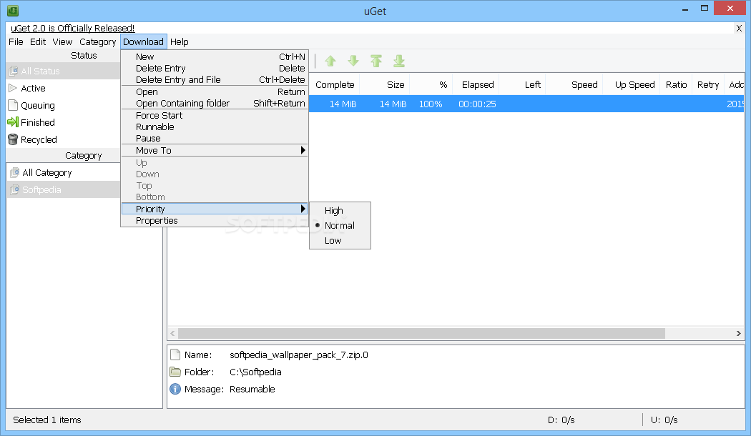This screenshot has width=751, height=436.
Task: Choose Properties menu entry
Action: tap(215, 221)
